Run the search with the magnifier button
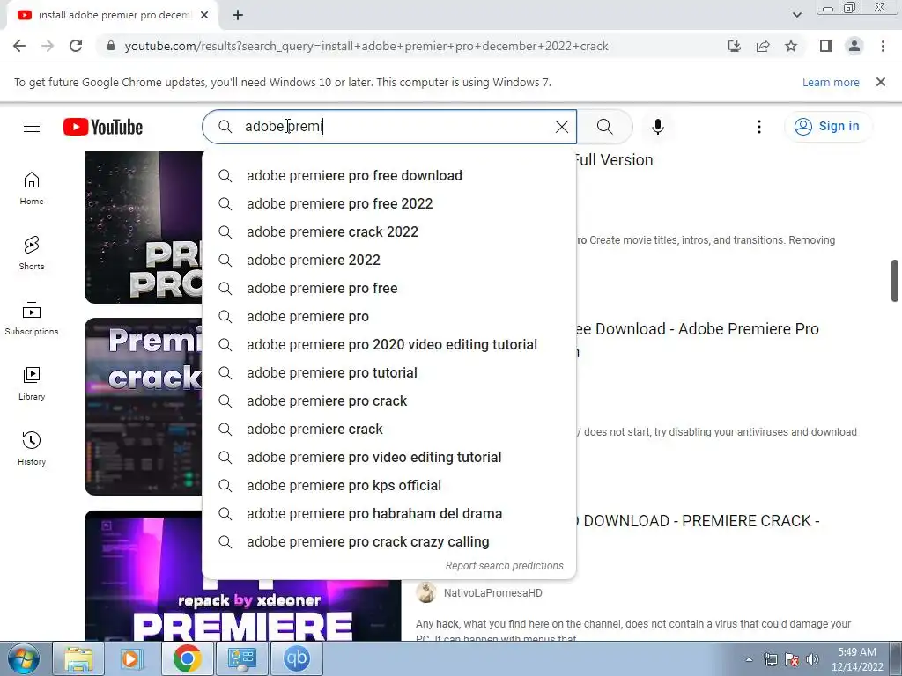Viewport: 902px width, 676px height. coord(604,127)
